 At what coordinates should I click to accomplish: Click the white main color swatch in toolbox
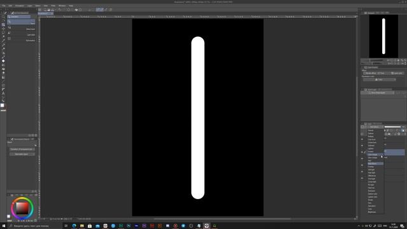click(x=3, y=106)
